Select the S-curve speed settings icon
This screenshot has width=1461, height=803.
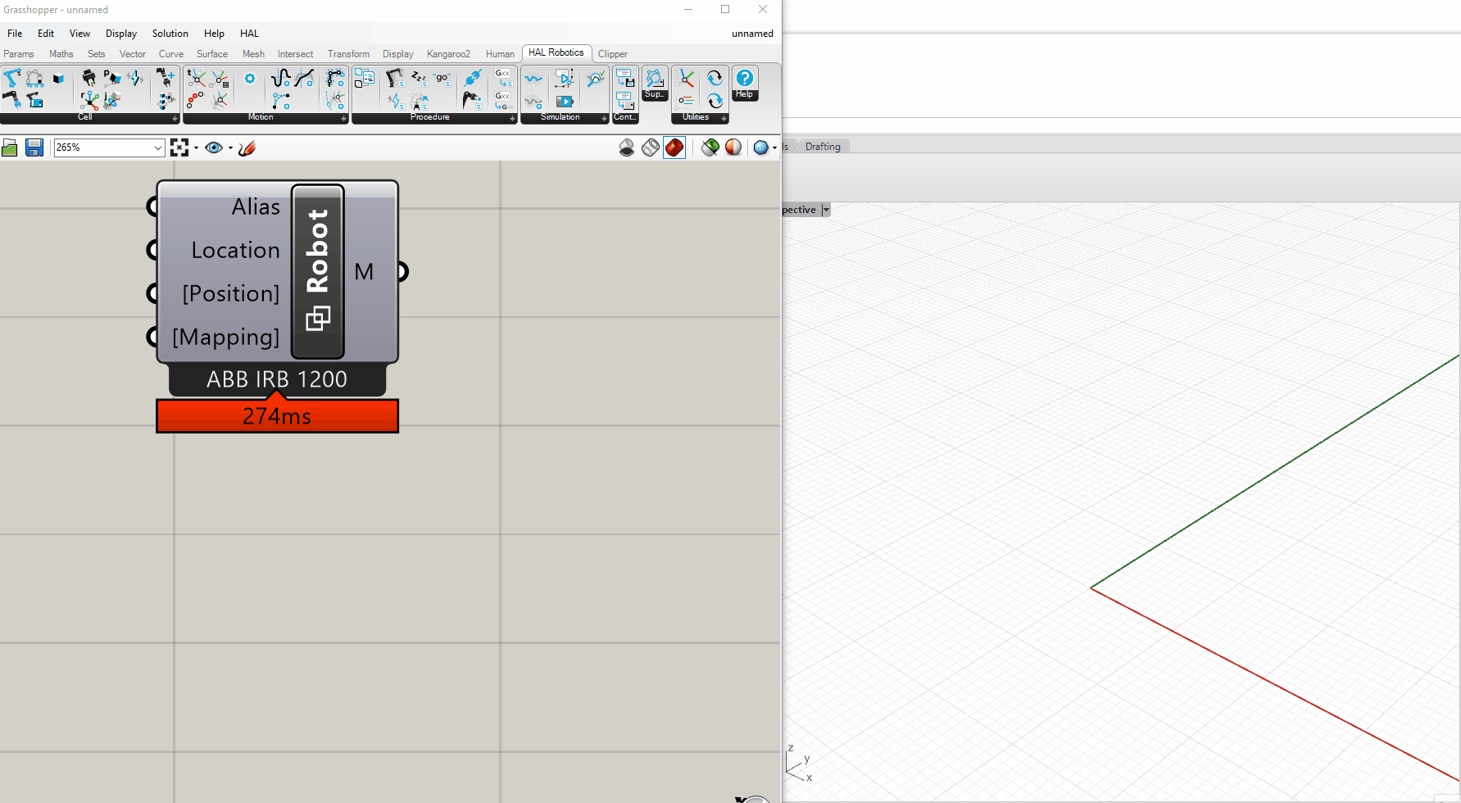281,79
